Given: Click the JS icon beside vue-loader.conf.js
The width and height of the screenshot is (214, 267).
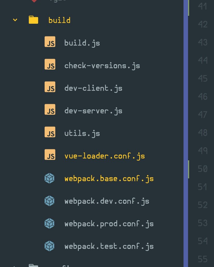Looking at the screenshot, I should point(50,156).
